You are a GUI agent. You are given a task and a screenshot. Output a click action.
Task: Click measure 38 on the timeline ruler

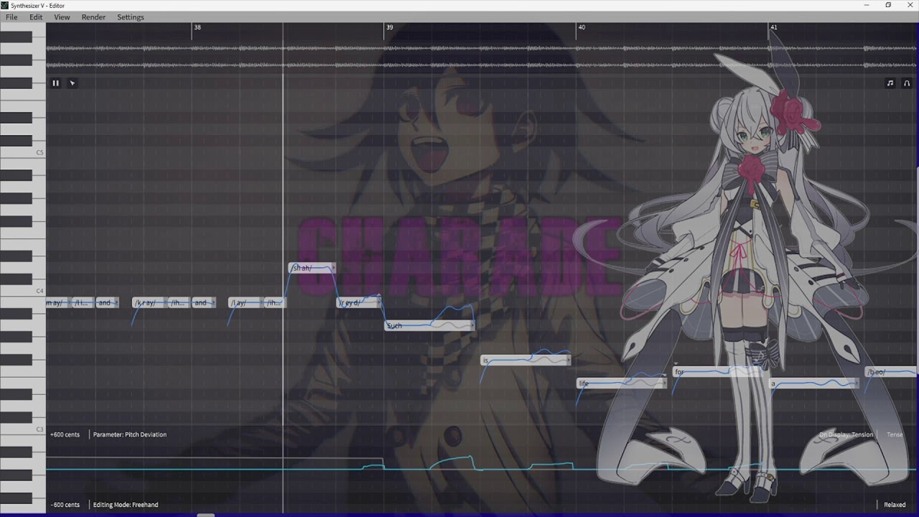[x=197, y=27]
